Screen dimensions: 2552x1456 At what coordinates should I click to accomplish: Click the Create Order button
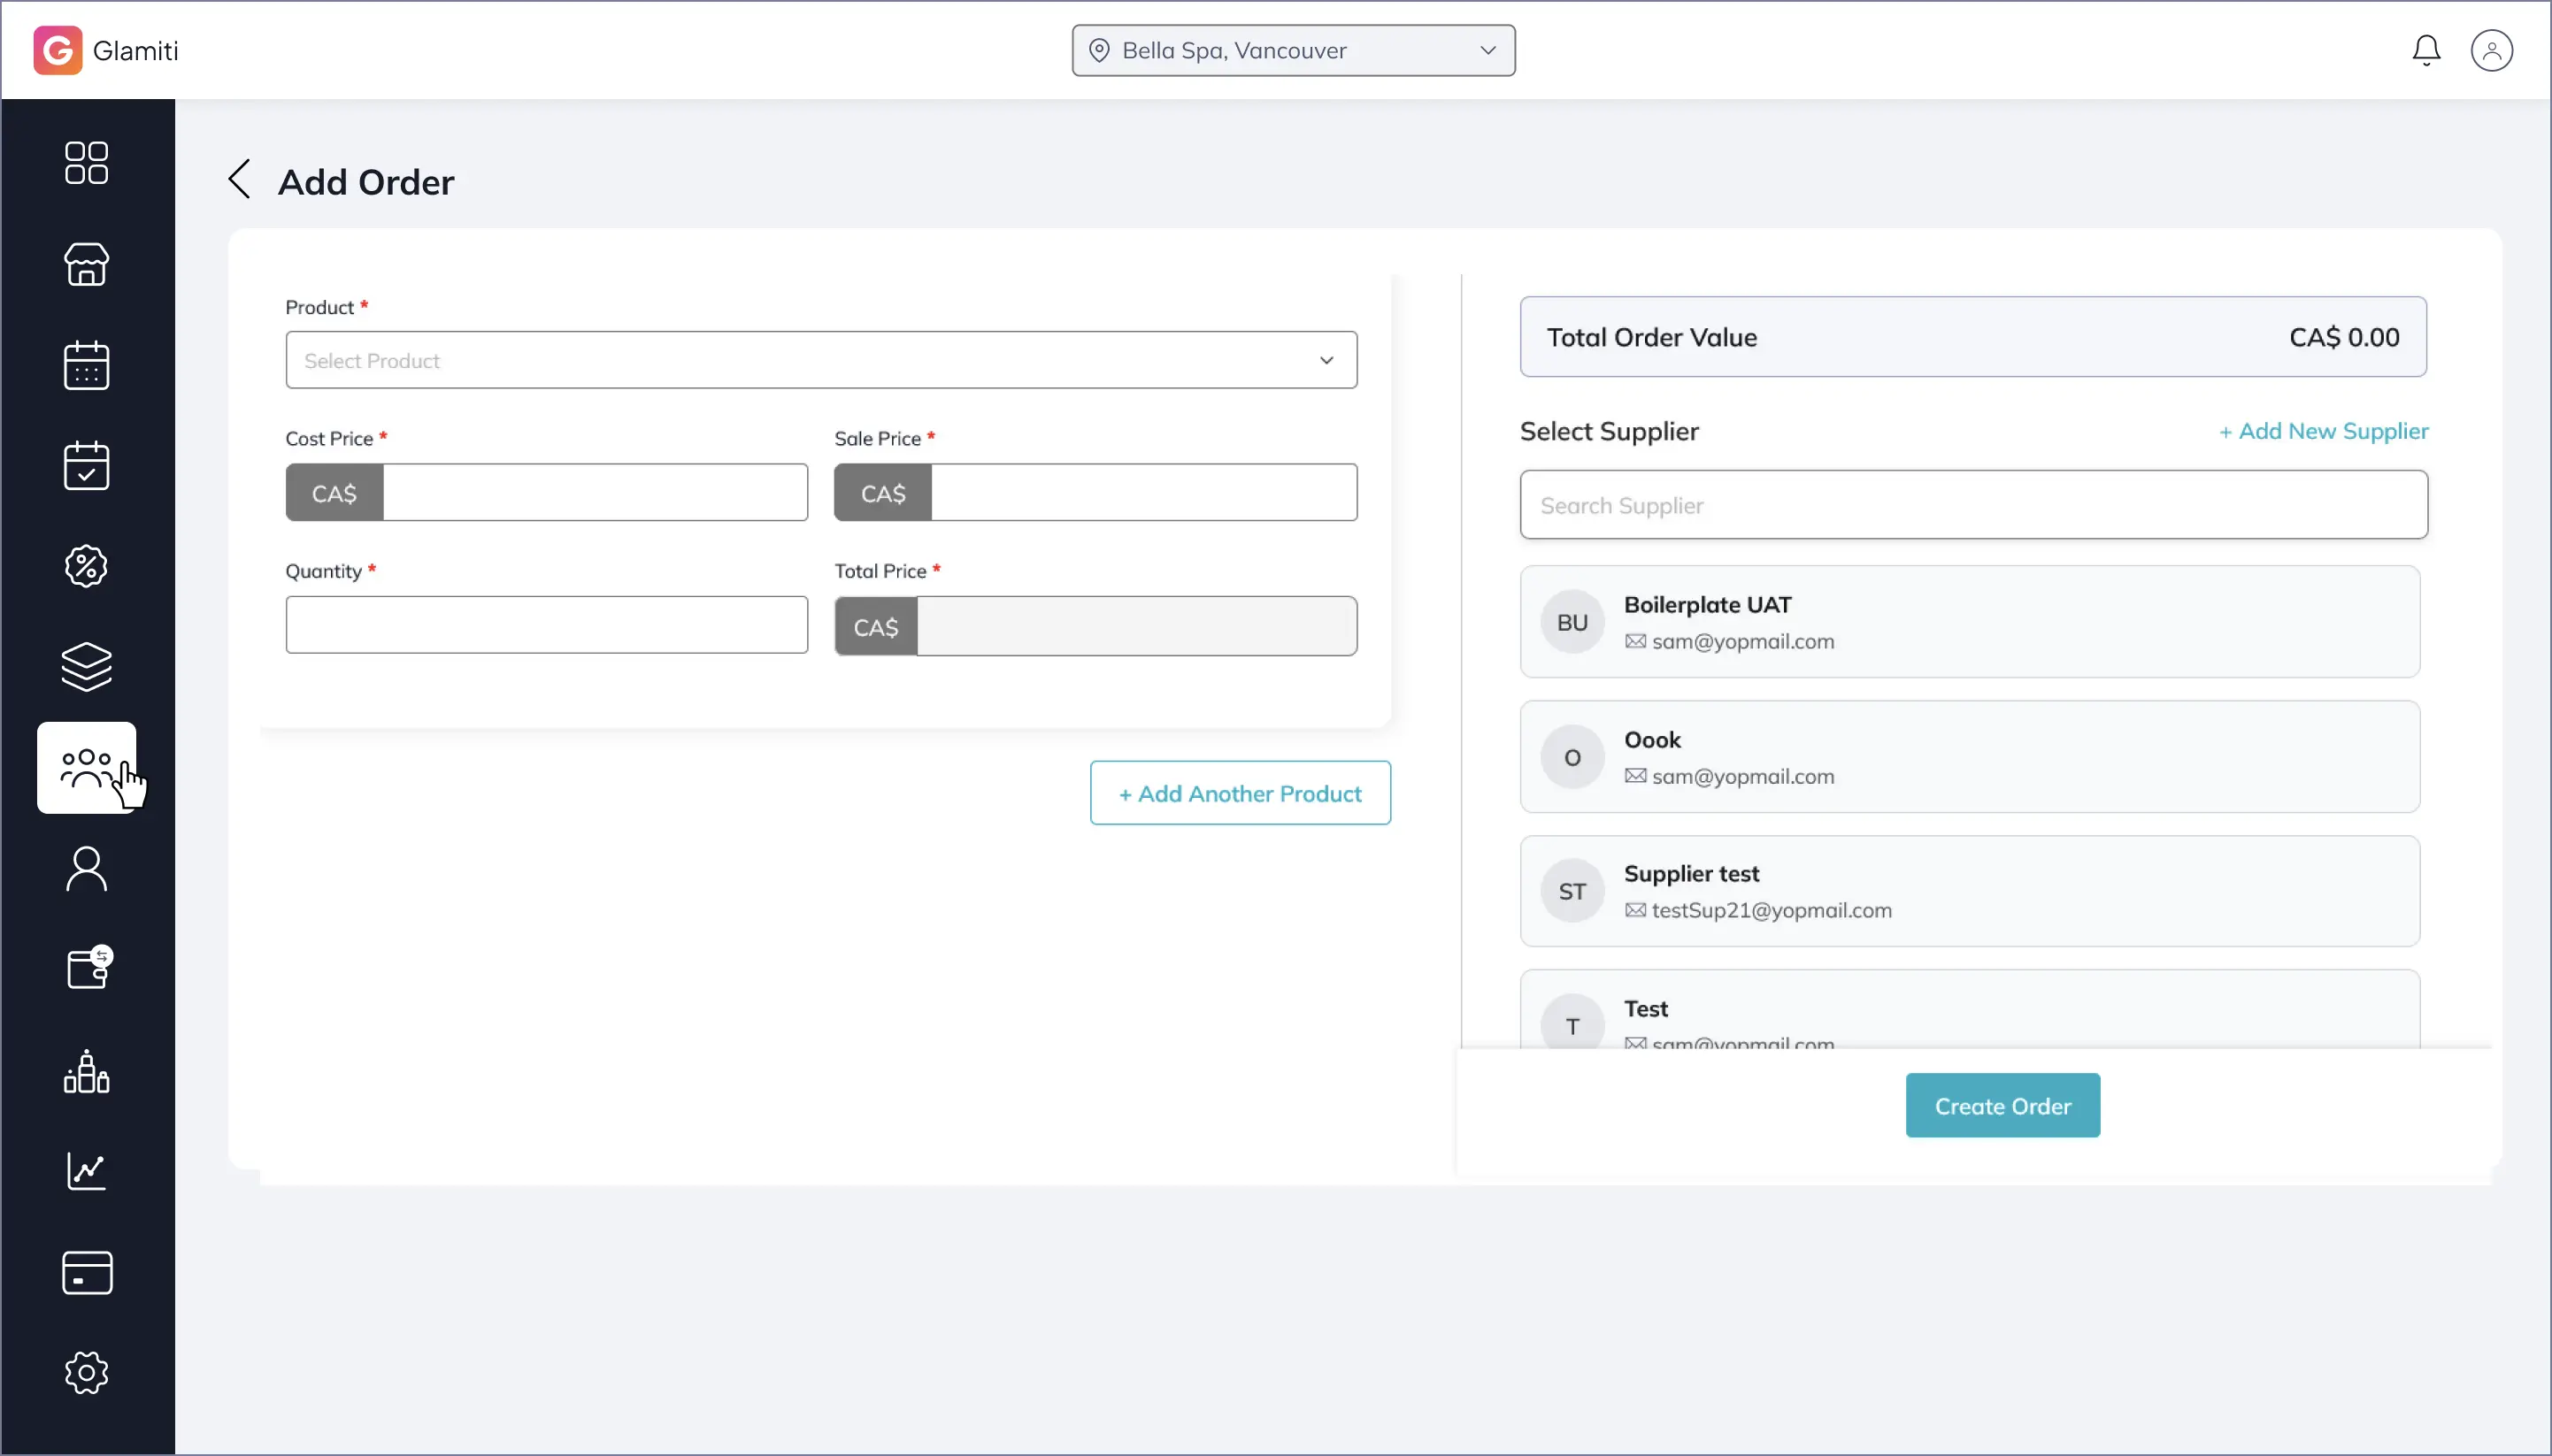(x=2002, y=1106)
